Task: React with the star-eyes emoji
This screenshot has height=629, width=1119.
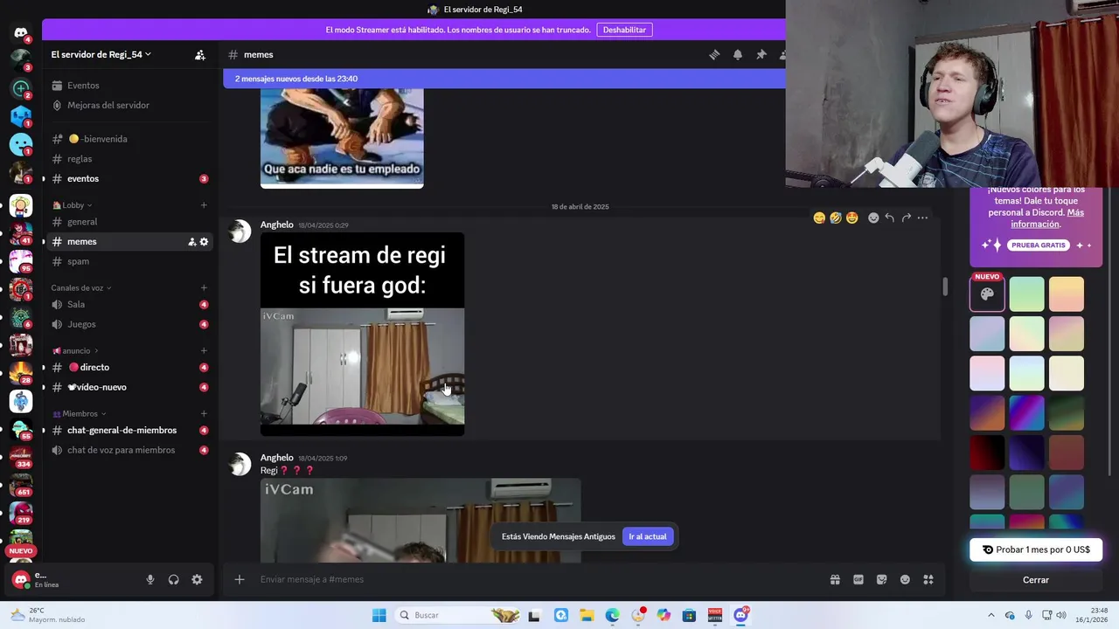Action: 852,218
